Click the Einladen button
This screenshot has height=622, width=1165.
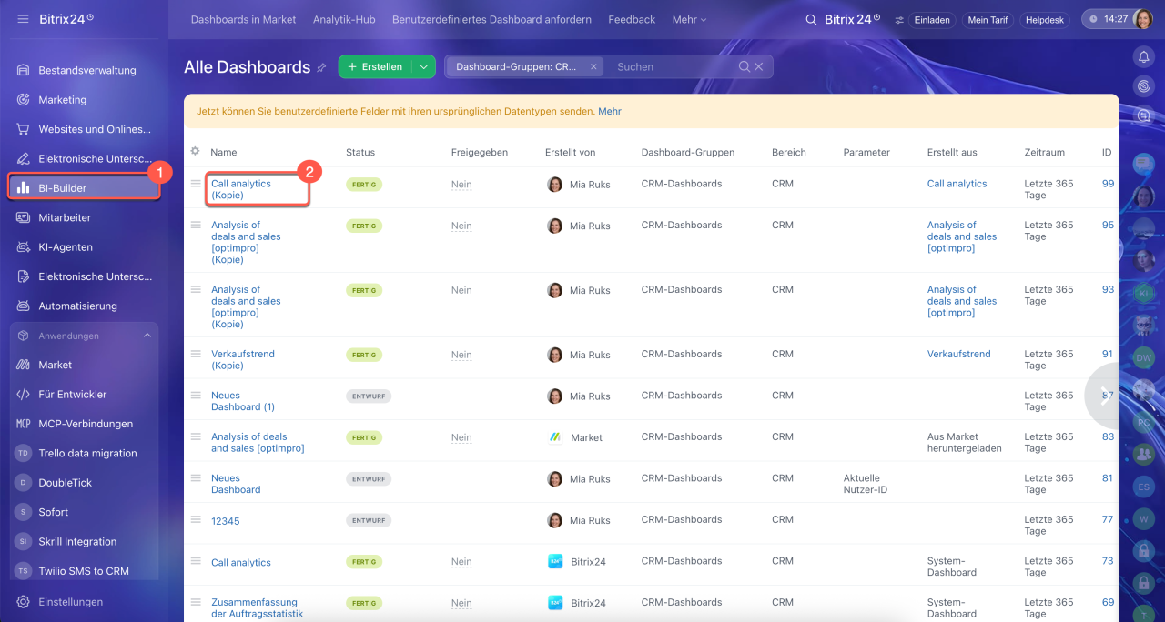tap(931, 19)
